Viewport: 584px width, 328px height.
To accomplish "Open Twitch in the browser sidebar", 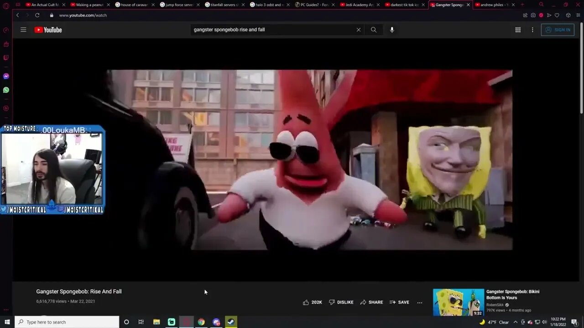I will pos(6,58).
